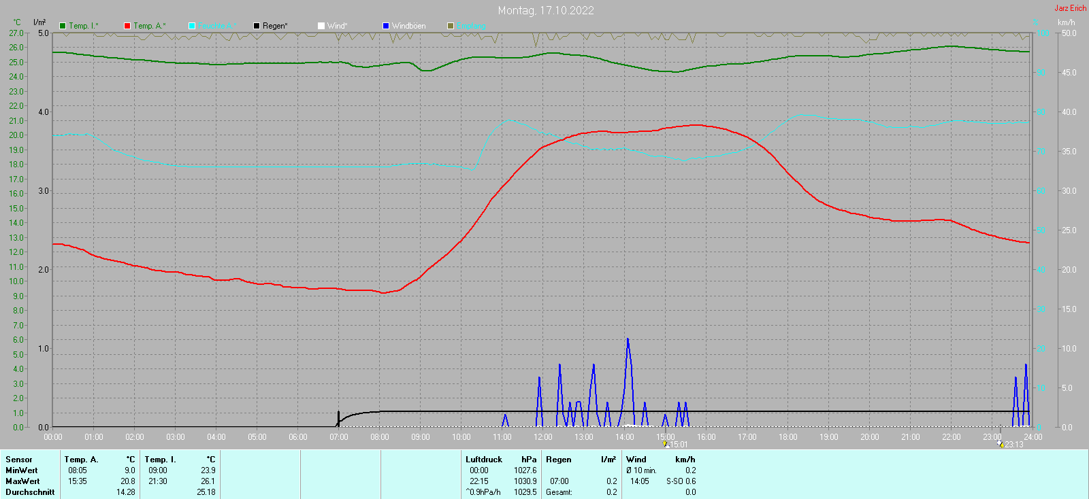Click the 'Regen' column header in the table
The height and width of the screenshot is (499, 1089).
coord(559,460)
